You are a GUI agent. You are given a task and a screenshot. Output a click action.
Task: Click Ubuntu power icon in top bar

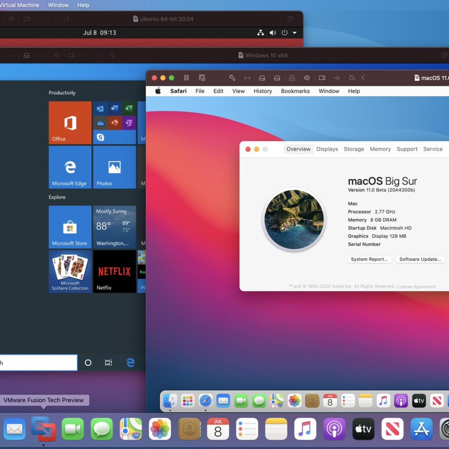tap(284, 33)
